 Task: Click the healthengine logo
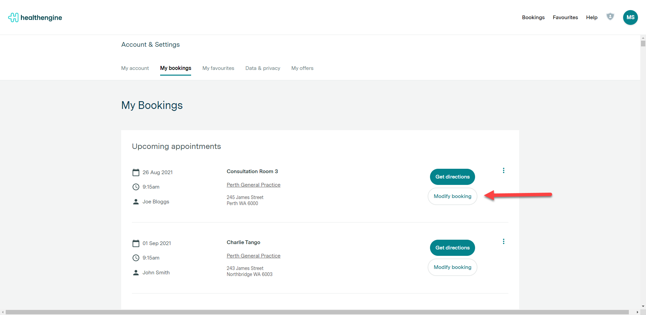pos(35,17)
